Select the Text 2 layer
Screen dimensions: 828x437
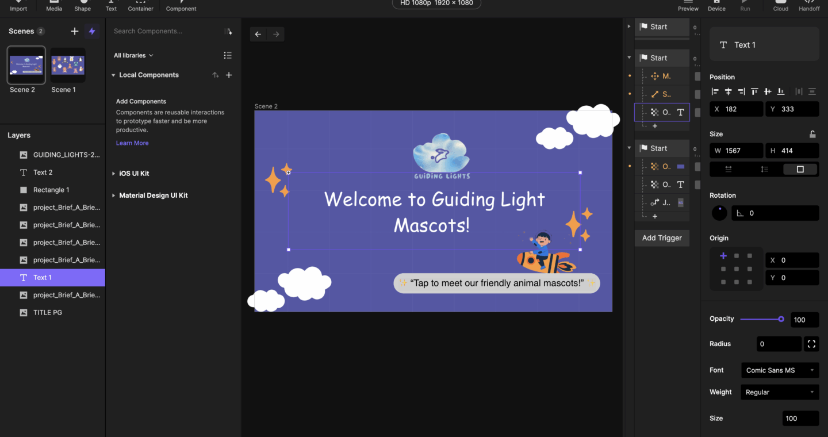pos(43,172)
